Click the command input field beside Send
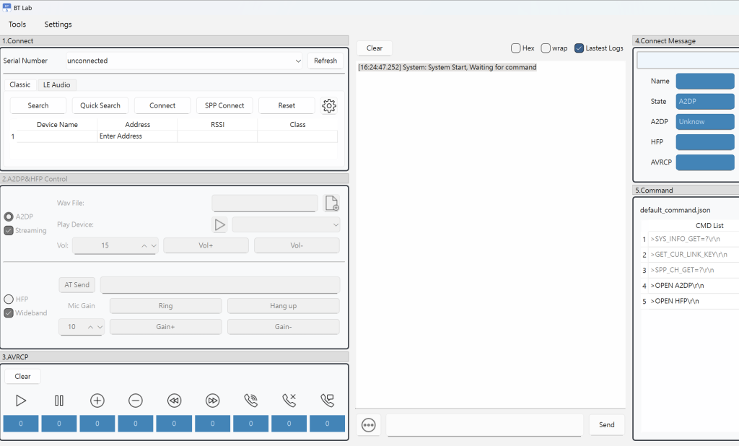 (x=484, y=425)
